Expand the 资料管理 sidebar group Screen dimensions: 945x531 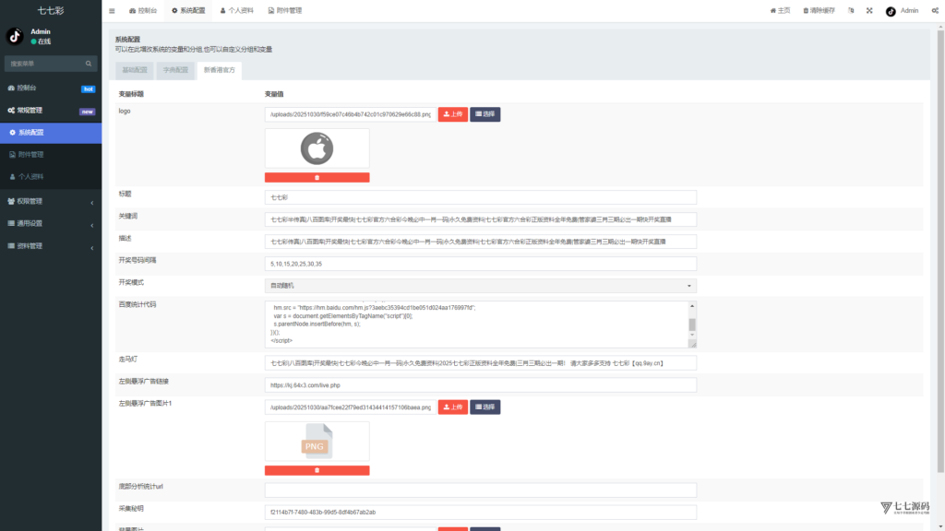[51, 246]
